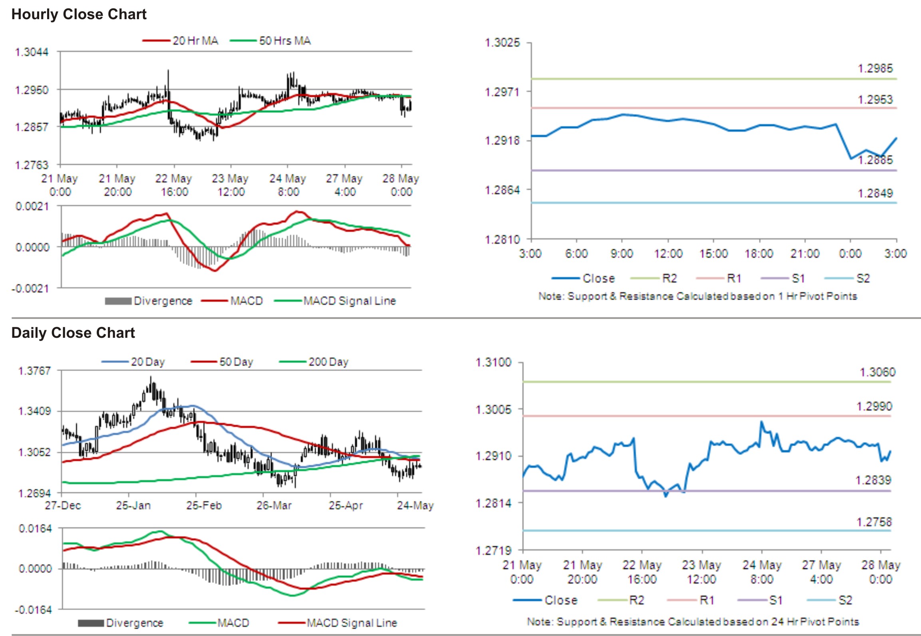
Task: Click the 1.3025 axis value
Action: 502,42
